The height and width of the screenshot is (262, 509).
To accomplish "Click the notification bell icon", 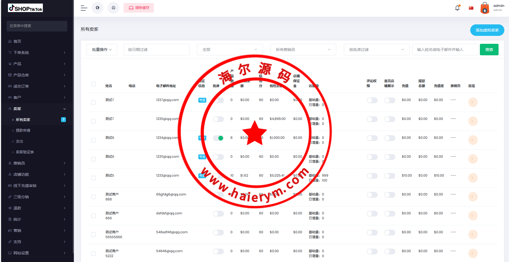I will [457, 8].
